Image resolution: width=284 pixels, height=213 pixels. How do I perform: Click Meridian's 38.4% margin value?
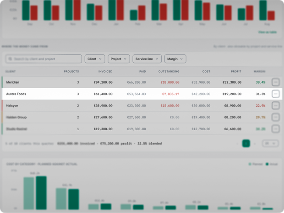[261, 82]
